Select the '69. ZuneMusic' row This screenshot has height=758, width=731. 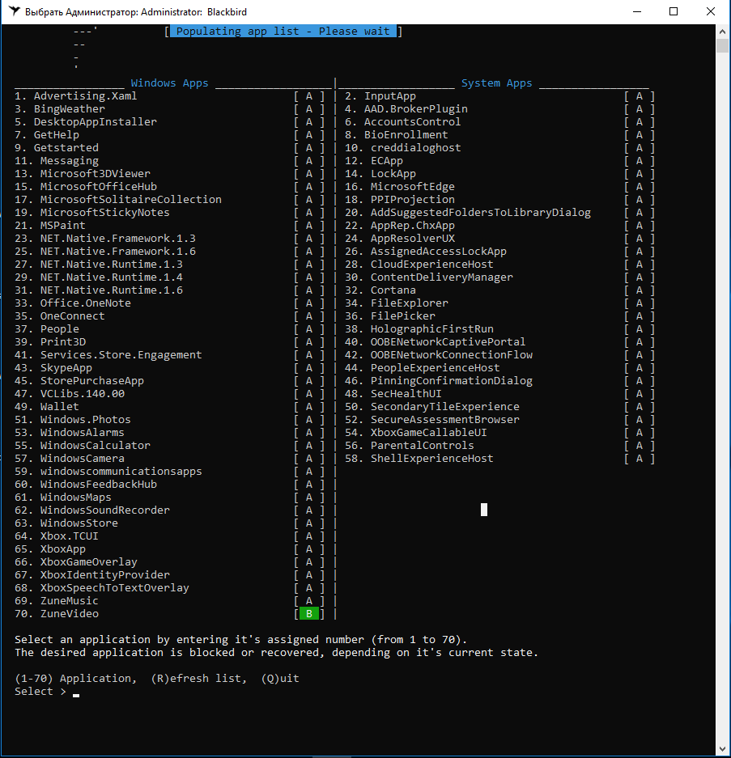pos(169,601)
